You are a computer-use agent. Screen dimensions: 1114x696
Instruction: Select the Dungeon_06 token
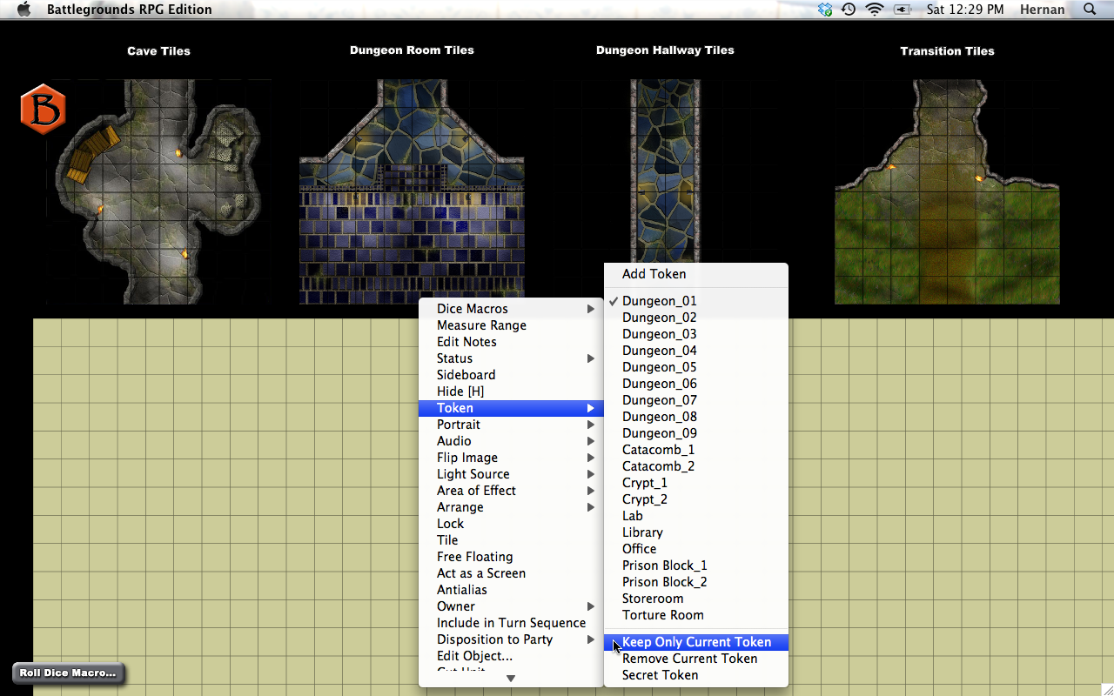tap(696, 384)
